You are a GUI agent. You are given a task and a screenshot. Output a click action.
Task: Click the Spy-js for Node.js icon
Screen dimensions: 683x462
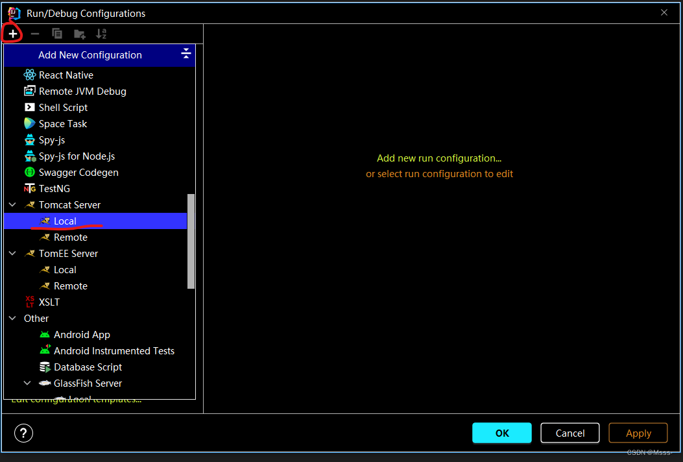pos(30,156)
